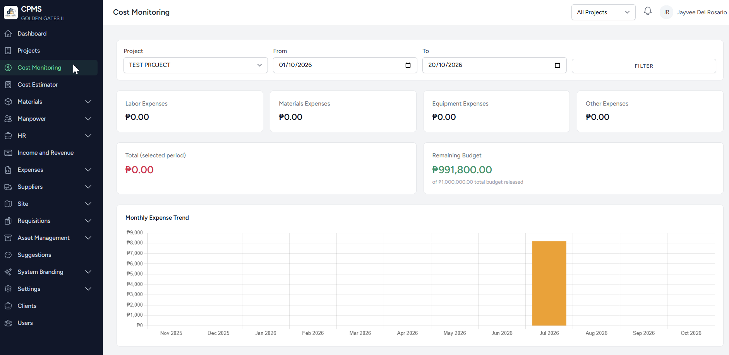Expand the Asset Management chevron
Screen dimensions: 729x355
88,238
